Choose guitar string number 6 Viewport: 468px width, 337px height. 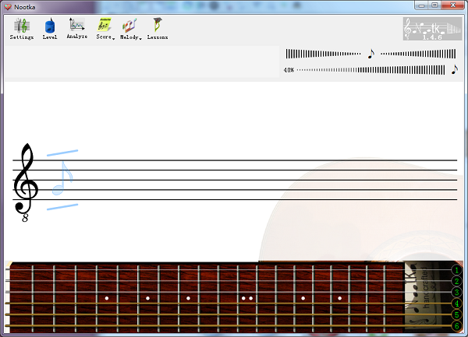point(456,326)
